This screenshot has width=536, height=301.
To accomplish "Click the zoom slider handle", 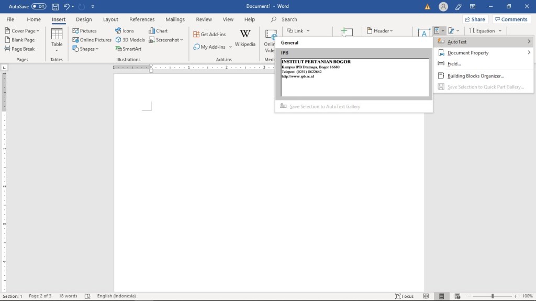I will tap(493, 296).
